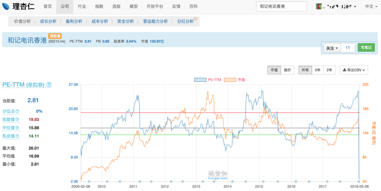Click the 股息率 value 3.04%
The width and height of the screenshot is (381, 191).
pyautogui.click(x=131, y=42)
